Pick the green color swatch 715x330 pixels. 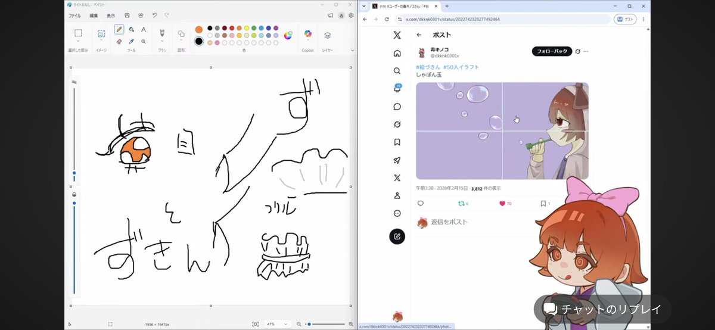254,28
